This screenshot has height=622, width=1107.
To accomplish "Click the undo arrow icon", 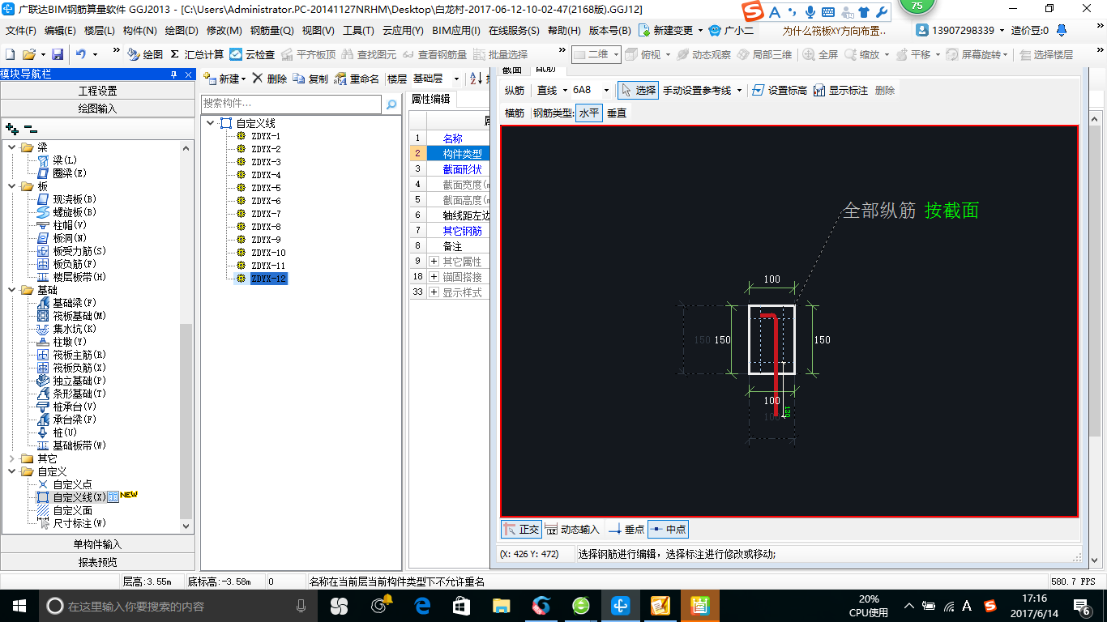I will tap(81, 54).
